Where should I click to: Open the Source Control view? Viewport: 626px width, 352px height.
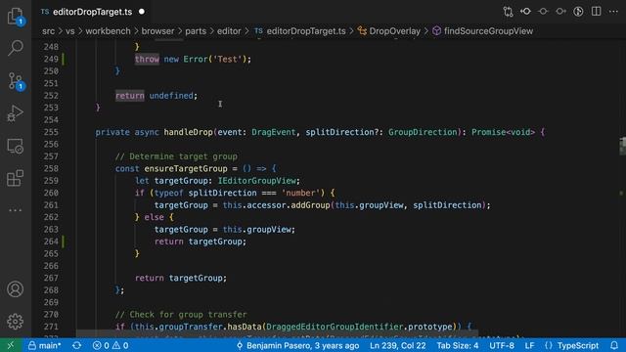coord(16,80)
